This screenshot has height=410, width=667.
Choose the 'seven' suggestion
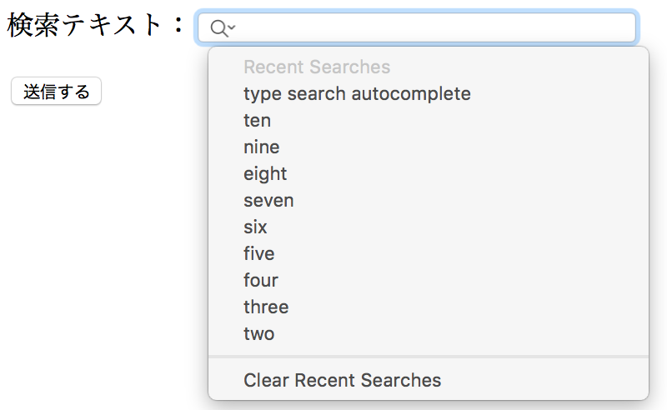(268, 200)
